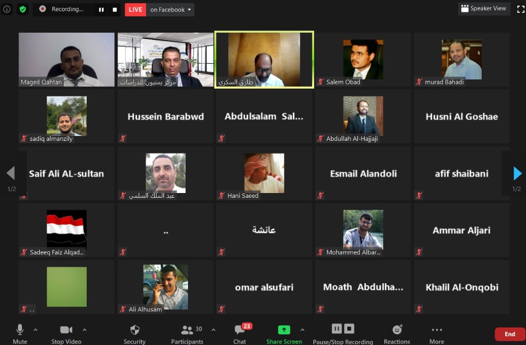Click the meeting information icon
This screenshot has height=345, width=526.
tap(7, 9)
